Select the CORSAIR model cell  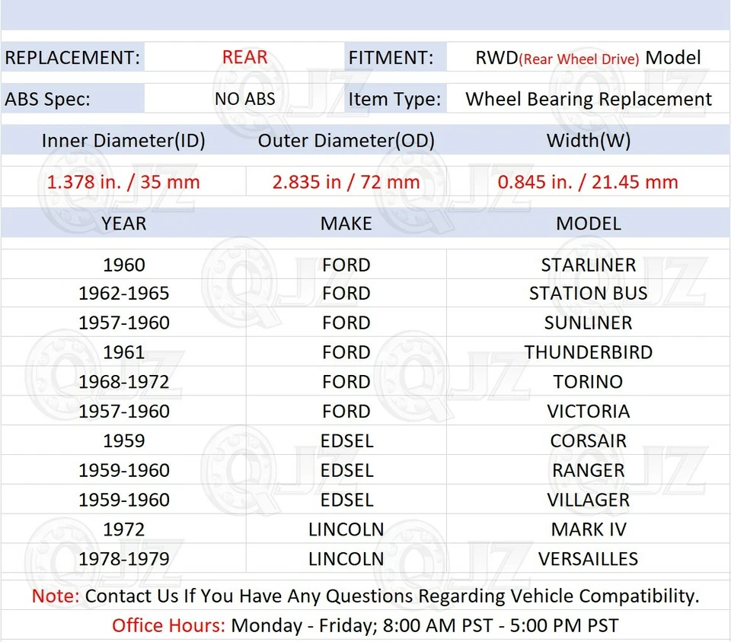[589, 441]
